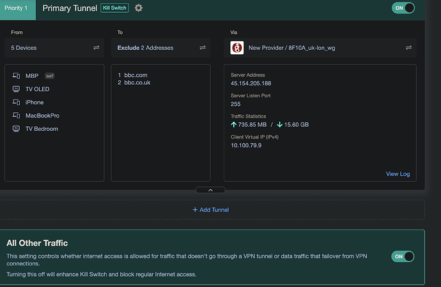This screenshot has width=441, height=287.
Task: Click the Via column label
Action: pos(234,33)
